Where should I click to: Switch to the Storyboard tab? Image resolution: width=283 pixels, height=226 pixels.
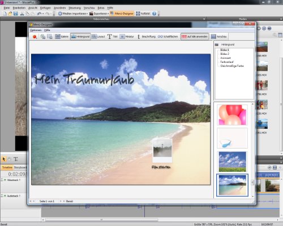point(20,167)
